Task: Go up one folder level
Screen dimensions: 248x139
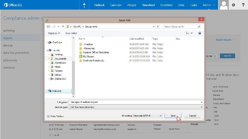Action: tap(63, 26)
